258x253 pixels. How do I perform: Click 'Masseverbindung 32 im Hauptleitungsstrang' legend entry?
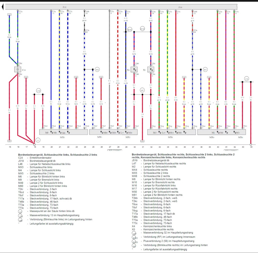pyautogui.click(x=168, y=233)
